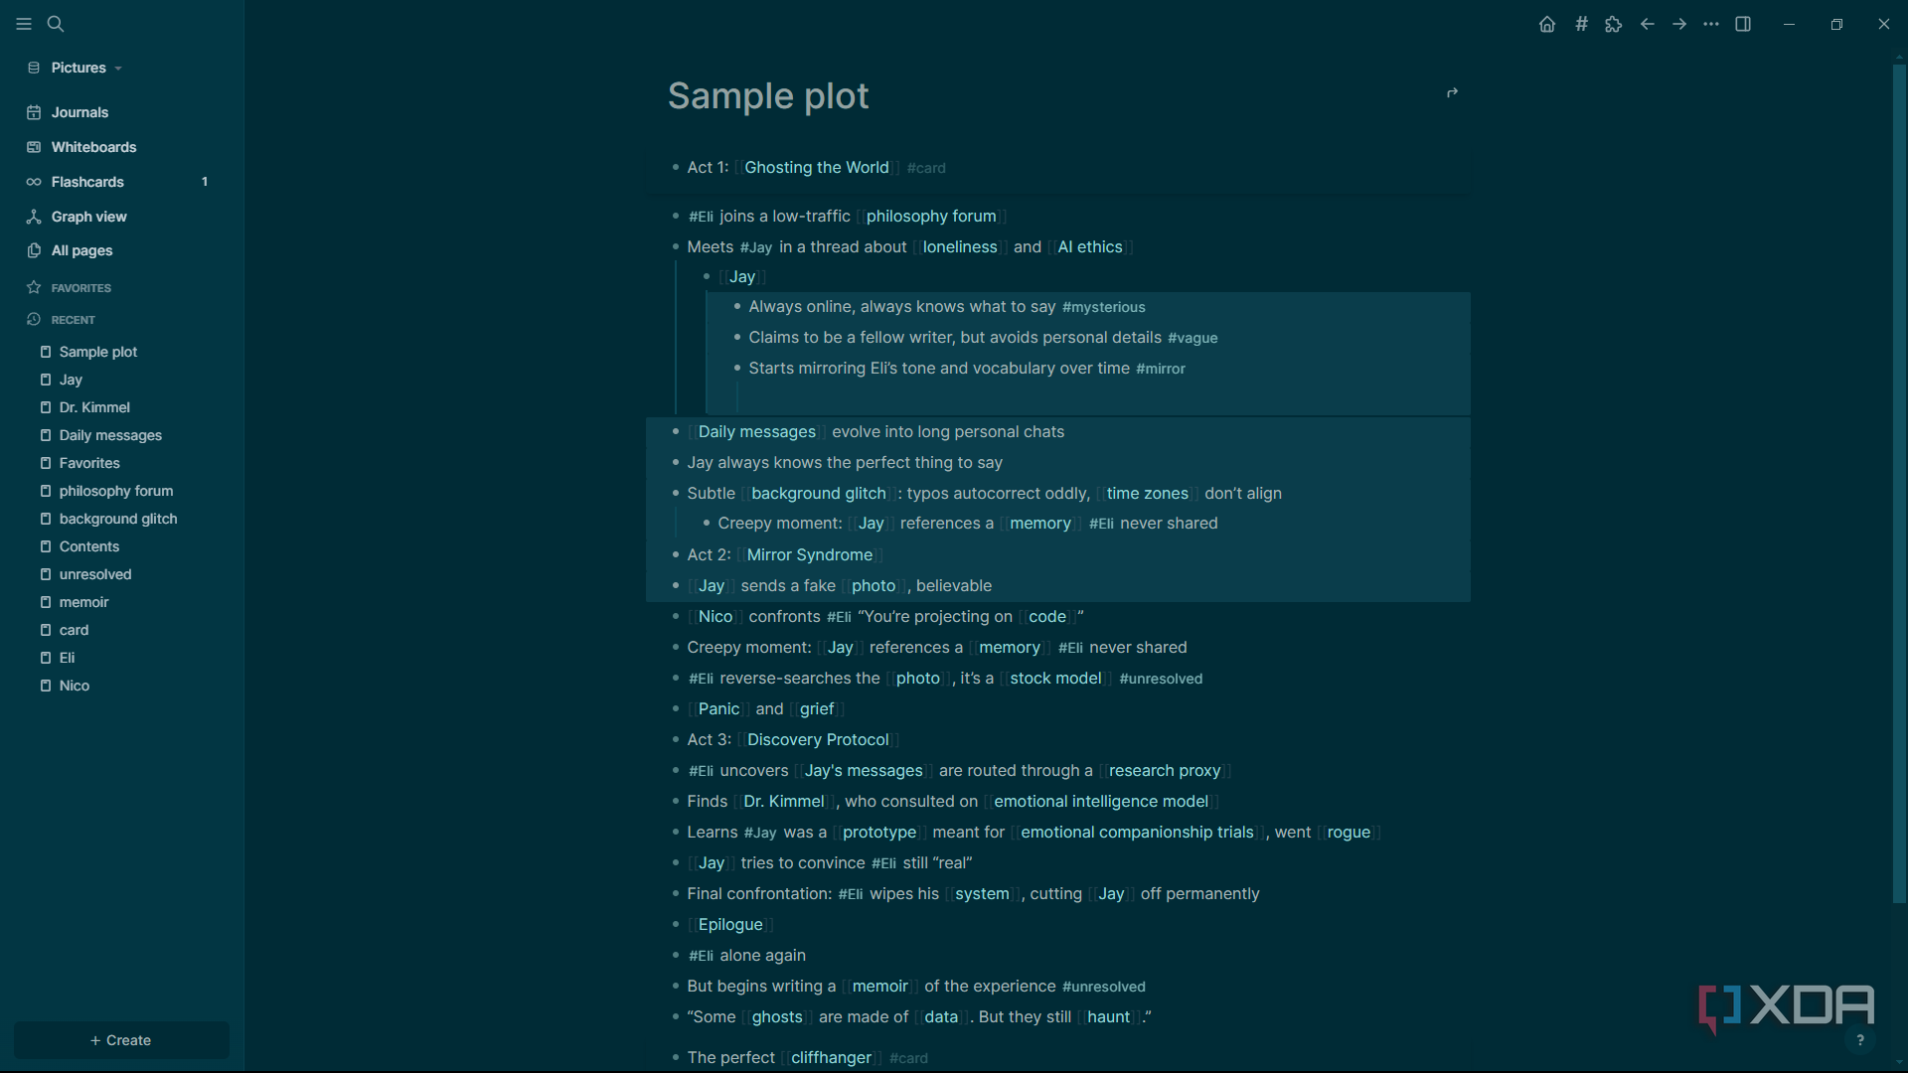
Task: Open recent page Nico
Action: (74, 686)
